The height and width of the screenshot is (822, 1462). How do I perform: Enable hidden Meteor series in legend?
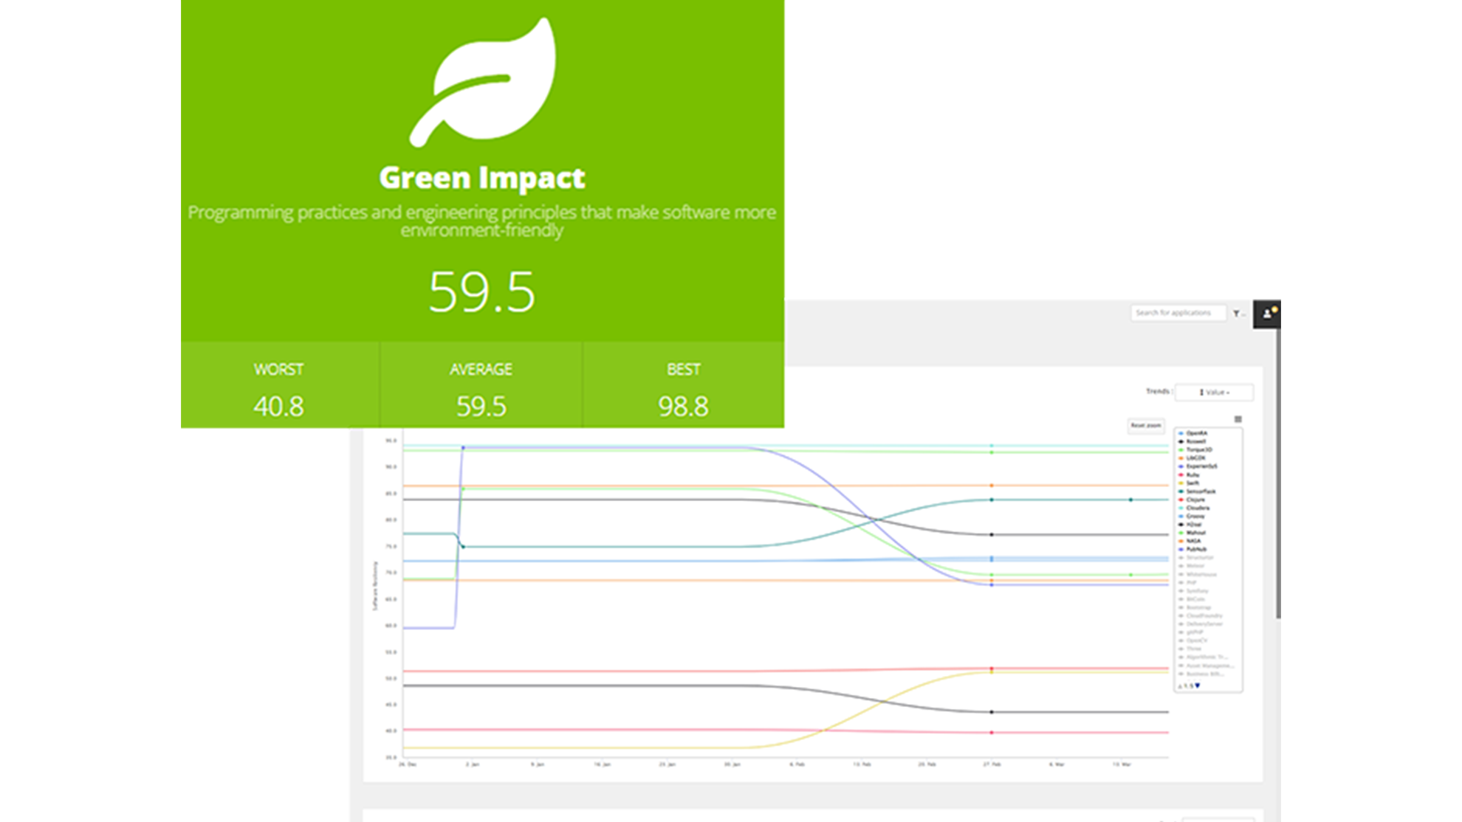[1191, 566]
